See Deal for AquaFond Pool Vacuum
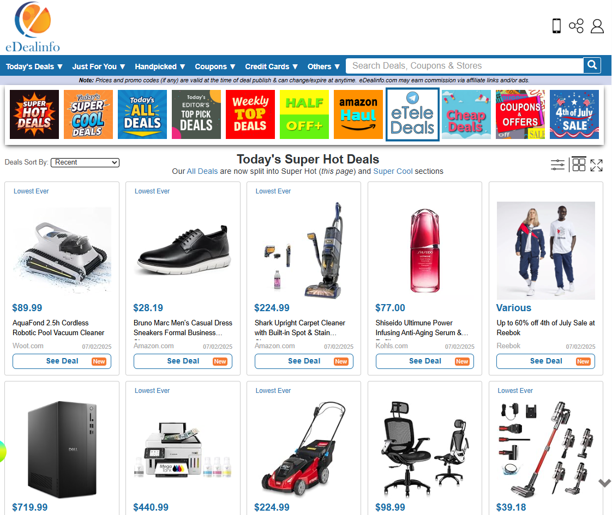612x515 pixels. [x=62, y=361]
